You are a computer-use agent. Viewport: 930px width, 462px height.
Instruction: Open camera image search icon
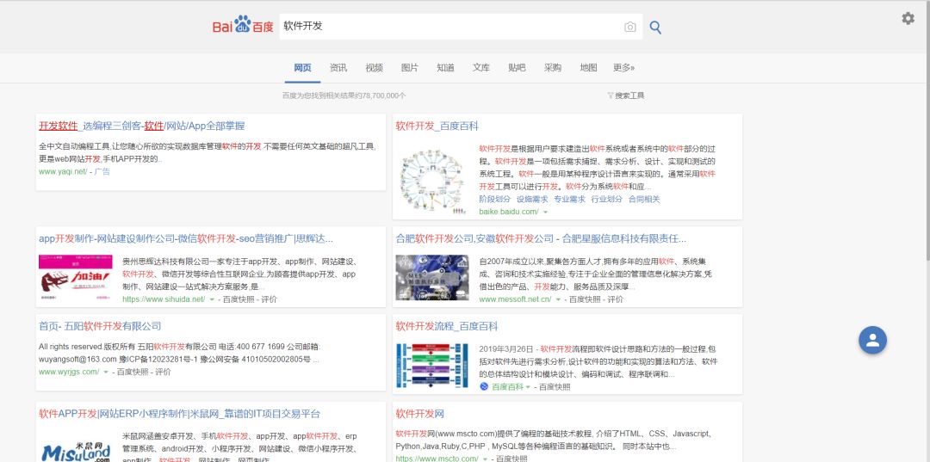pos(629,28)
